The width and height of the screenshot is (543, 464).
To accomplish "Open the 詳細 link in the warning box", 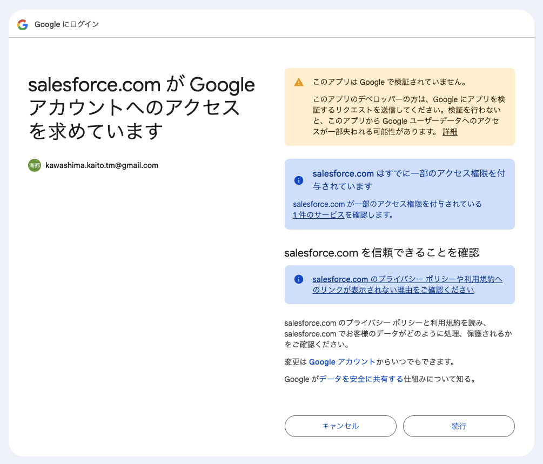I will [450, 132].
